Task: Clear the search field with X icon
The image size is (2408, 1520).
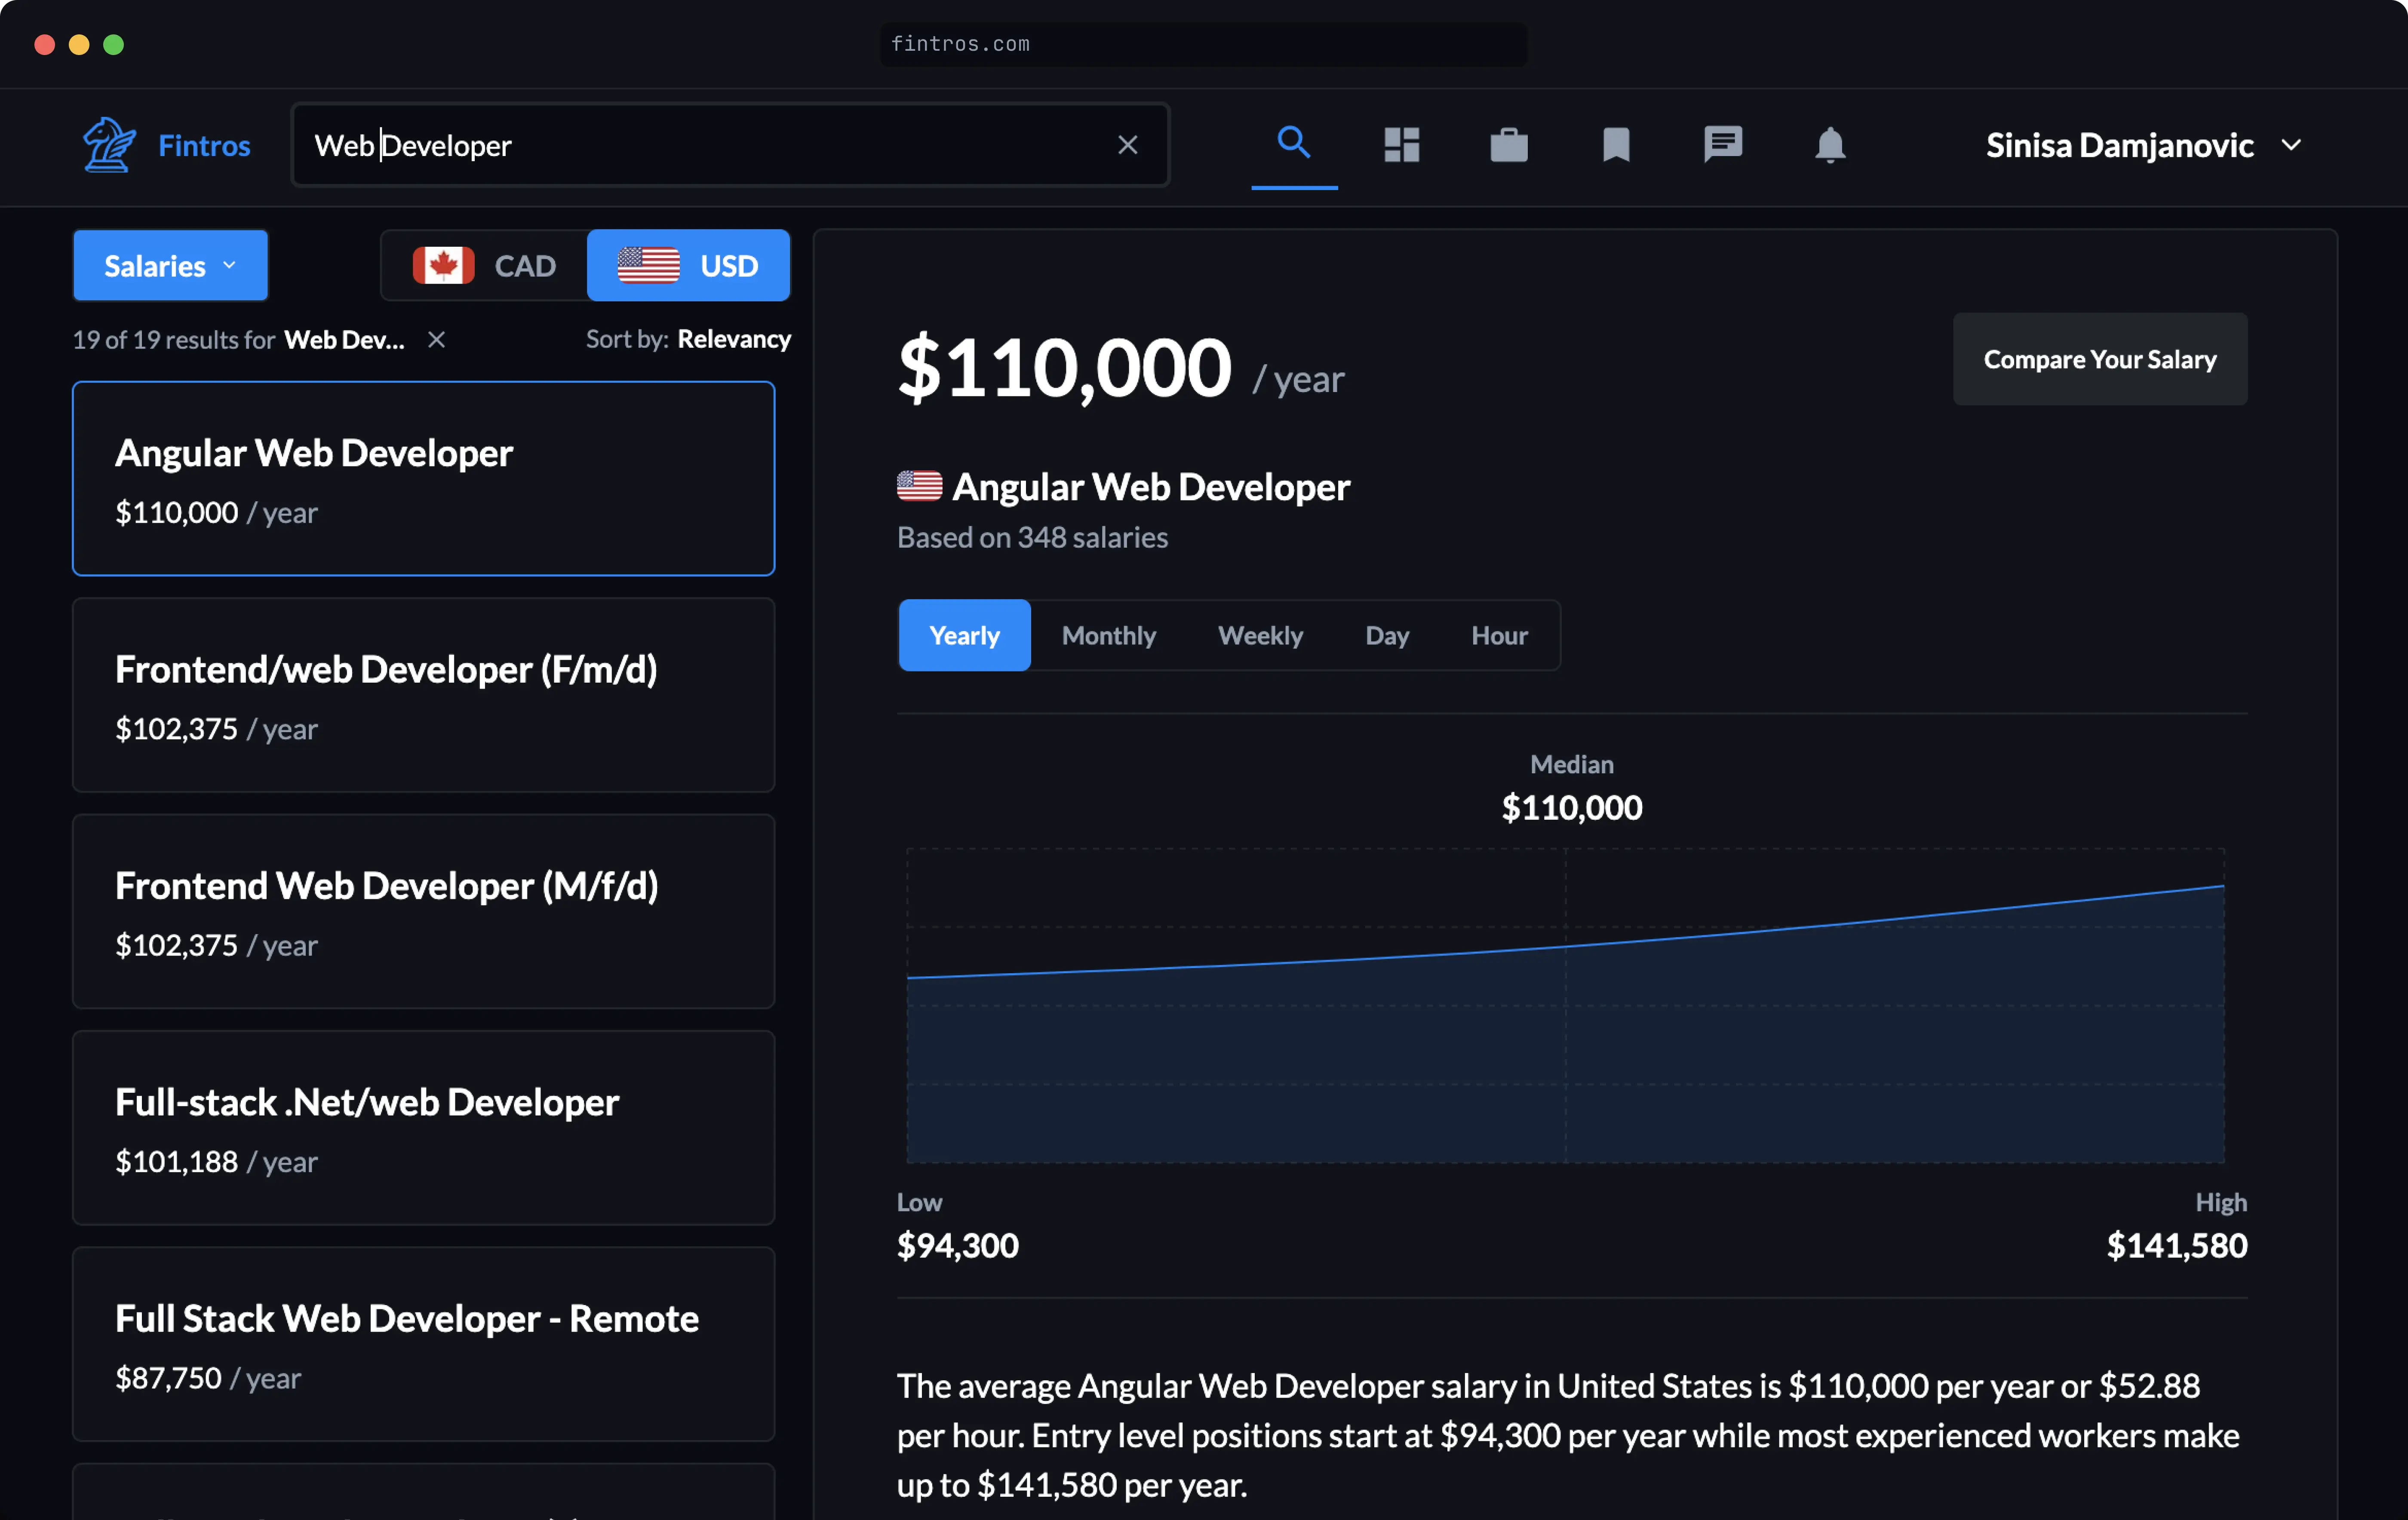Action: (1127, 145)
